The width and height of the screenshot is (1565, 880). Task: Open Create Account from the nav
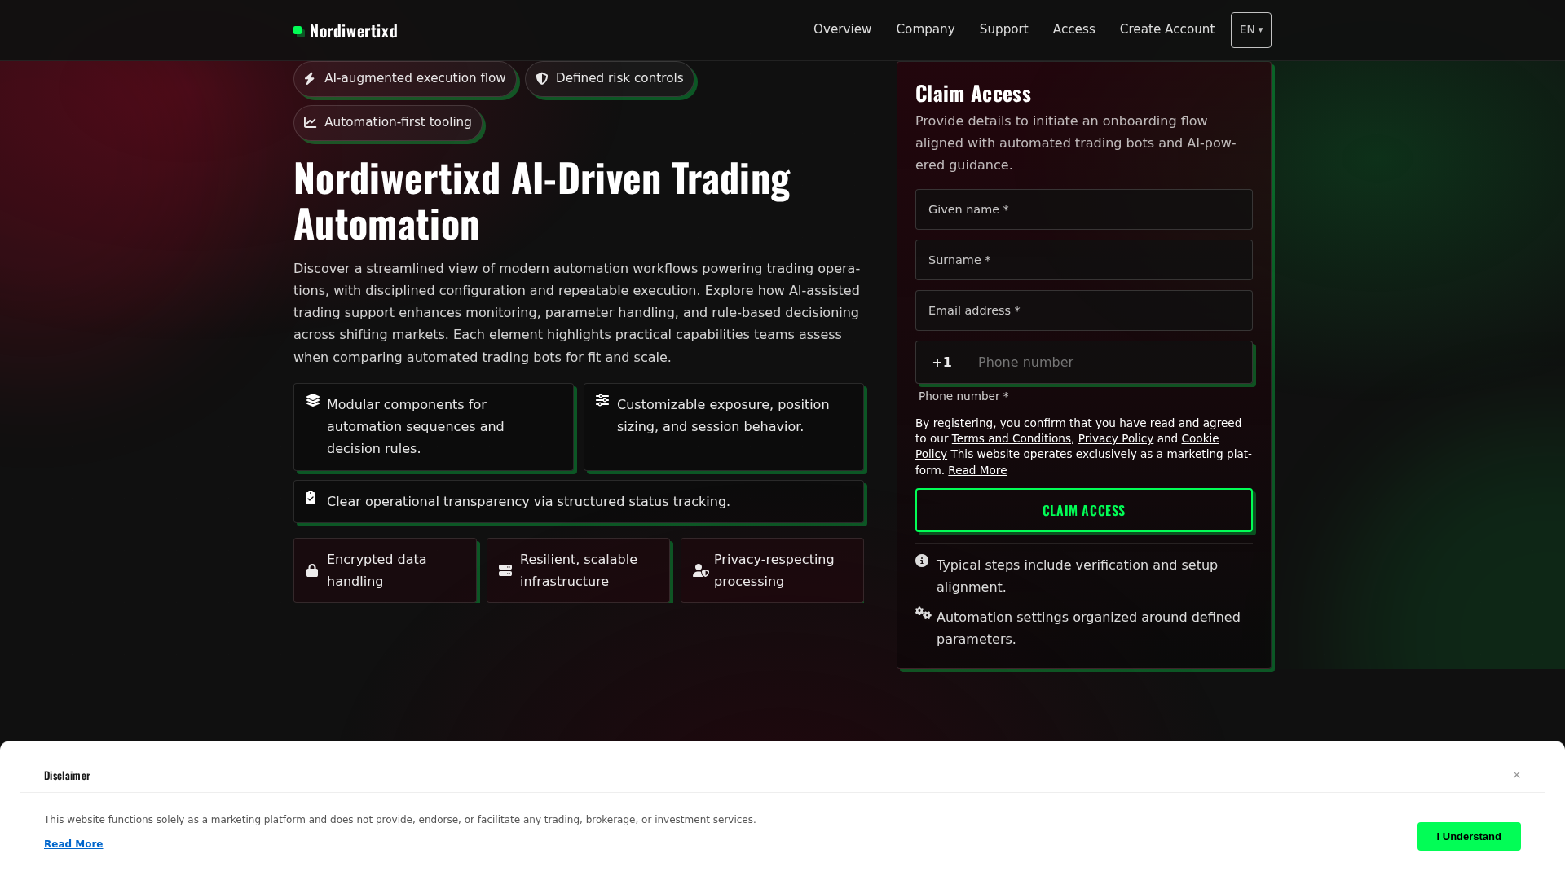pos(1166,29)
